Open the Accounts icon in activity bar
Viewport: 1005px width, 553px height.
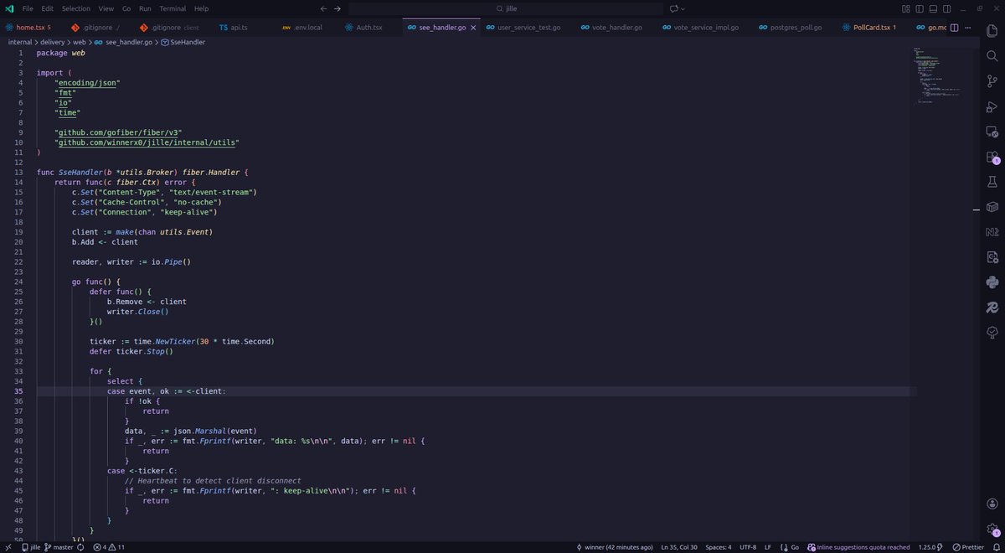point(992,504)
